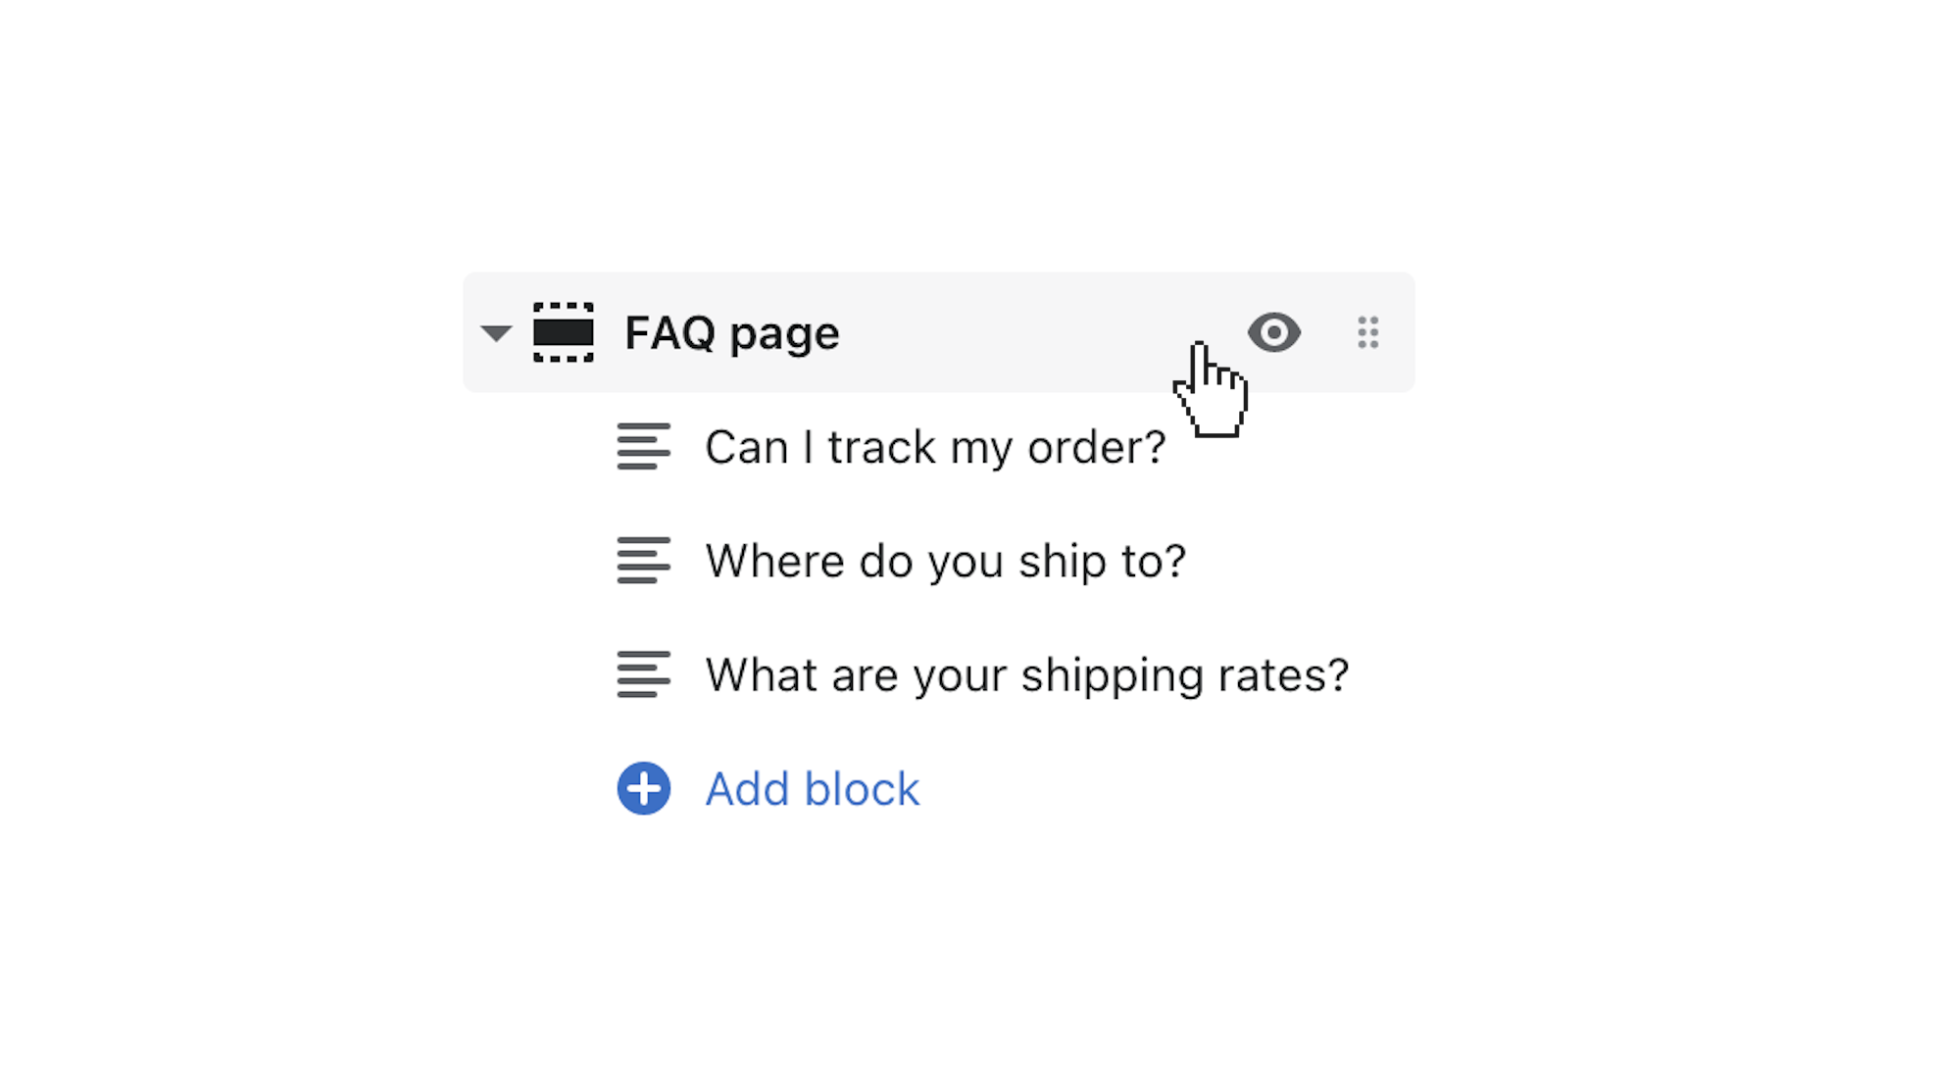Click the Add block link
The height and width of the screenshot is (1090, 1933).
tap(812, 788)
